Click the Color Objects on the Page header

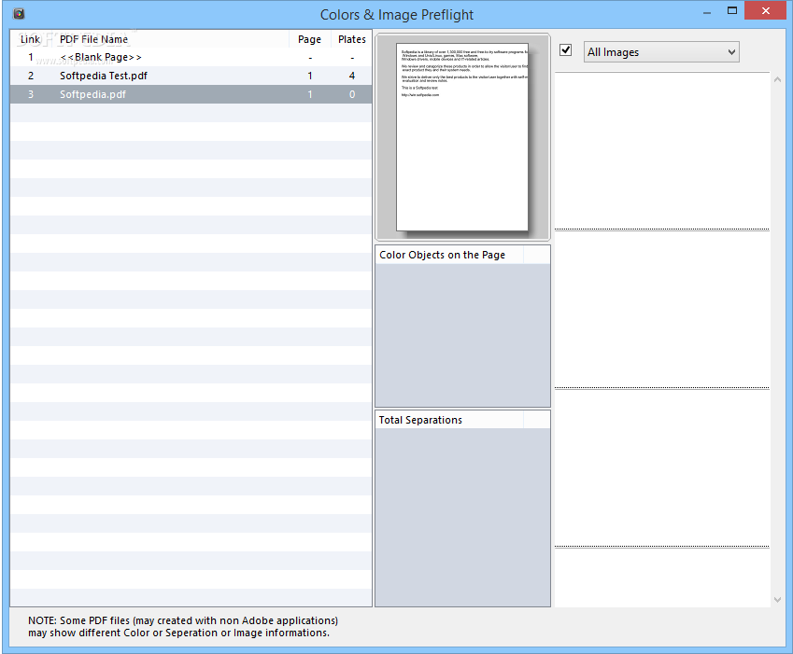[448, 255]
